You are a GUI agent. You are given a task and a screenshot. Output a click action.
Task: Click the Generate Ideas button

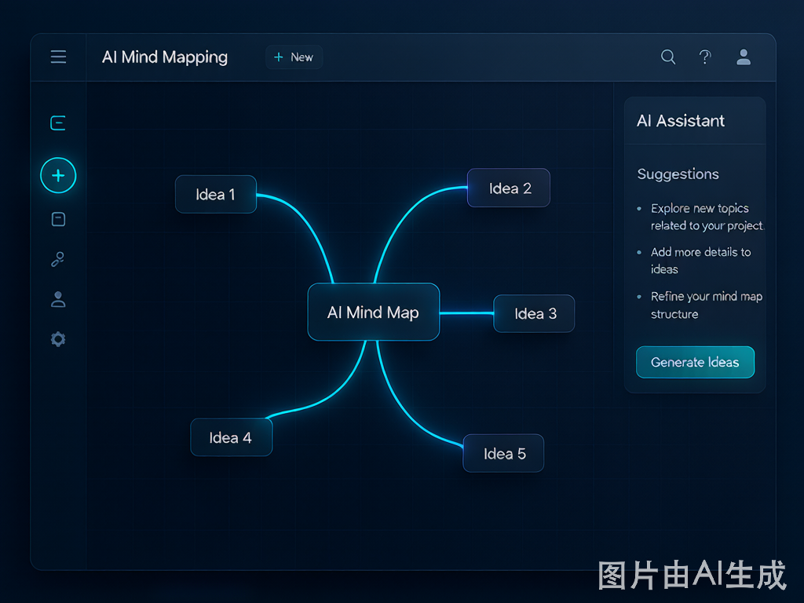(696, 362)
